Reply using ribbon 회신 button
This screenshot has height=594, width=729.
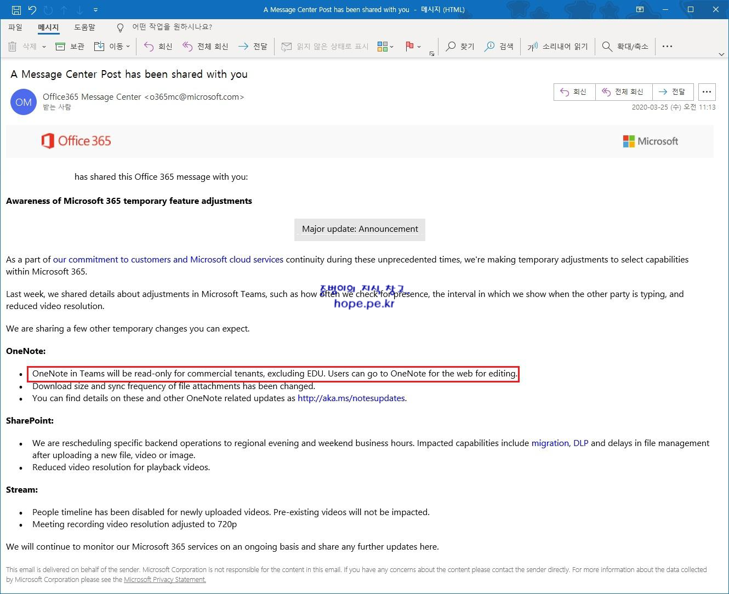click(158, 47)
